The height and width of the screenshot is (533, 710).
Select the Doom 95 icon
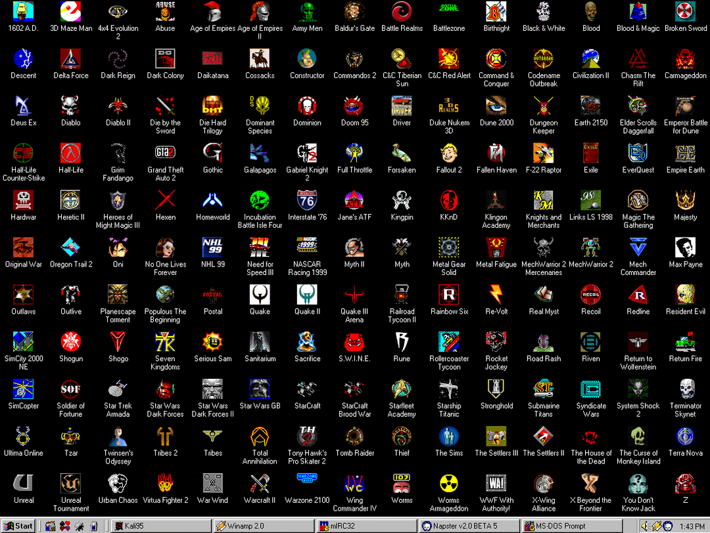coord(354,106)
